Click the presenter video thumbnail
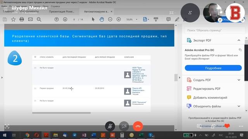Viewport: 248px width, 139px height. click(x=213, y=13)
